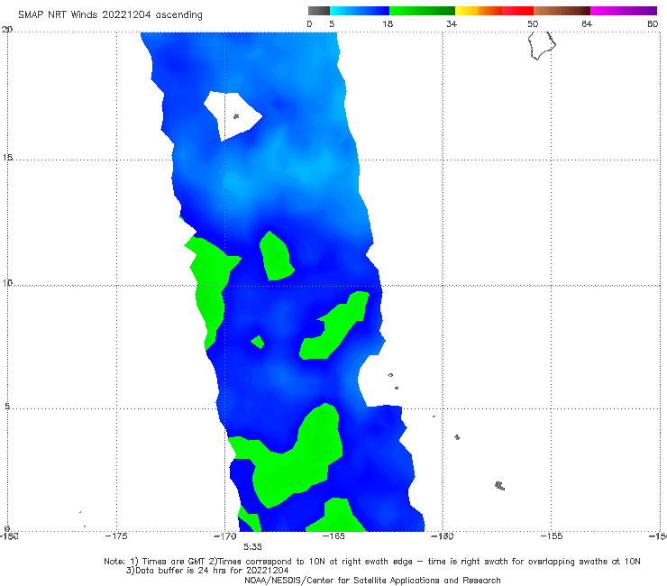The width and height of the screenshot is (667, 586).
Task: Click the magenta-purple end of the colorbar
Action: point(624,11)
